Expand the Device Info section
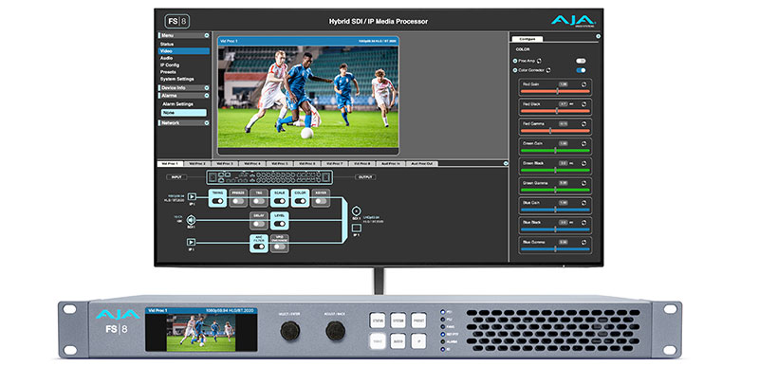The height and width of the screenshot is (367, 759). [207, 88]
